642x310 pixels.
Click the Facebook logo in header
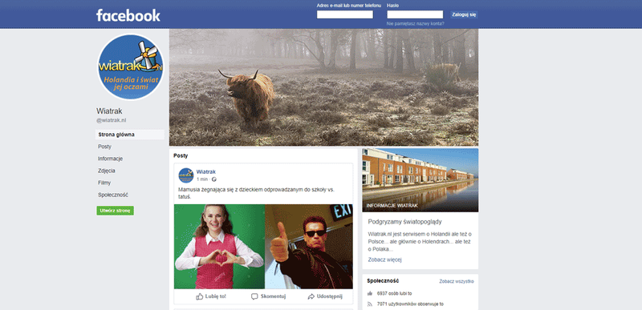coord(128,15)
